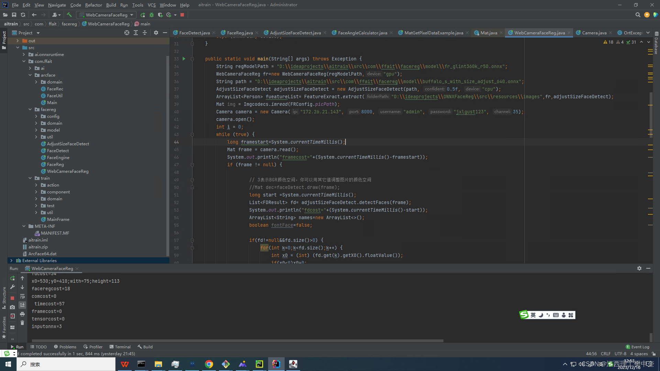660x371 pixels.
Task: Open the Refactor menu
Action: [93, 5]
